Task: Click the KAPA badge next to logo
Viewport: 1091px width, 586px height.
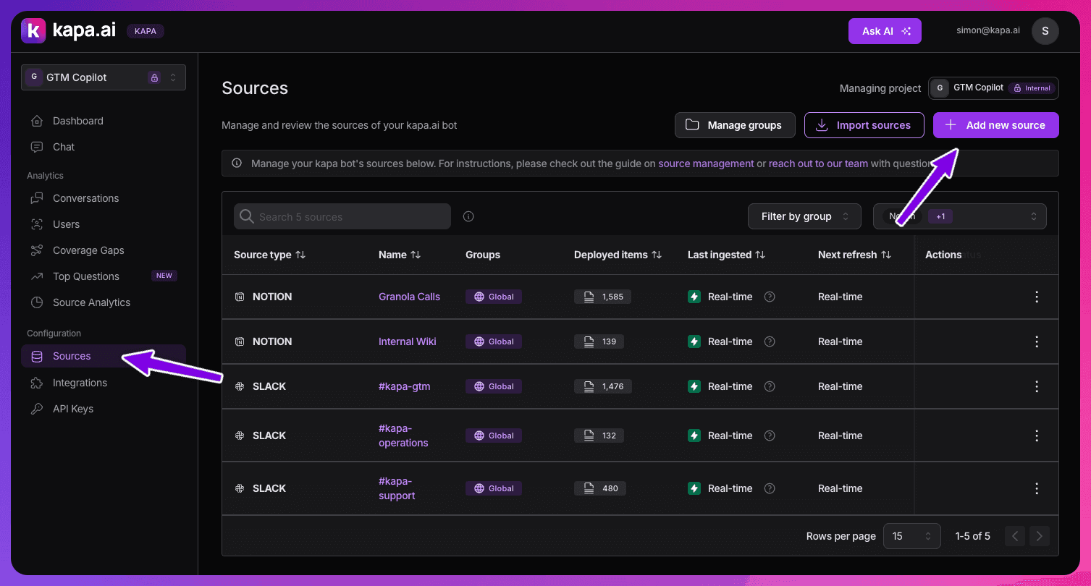Action: (146, 31)
